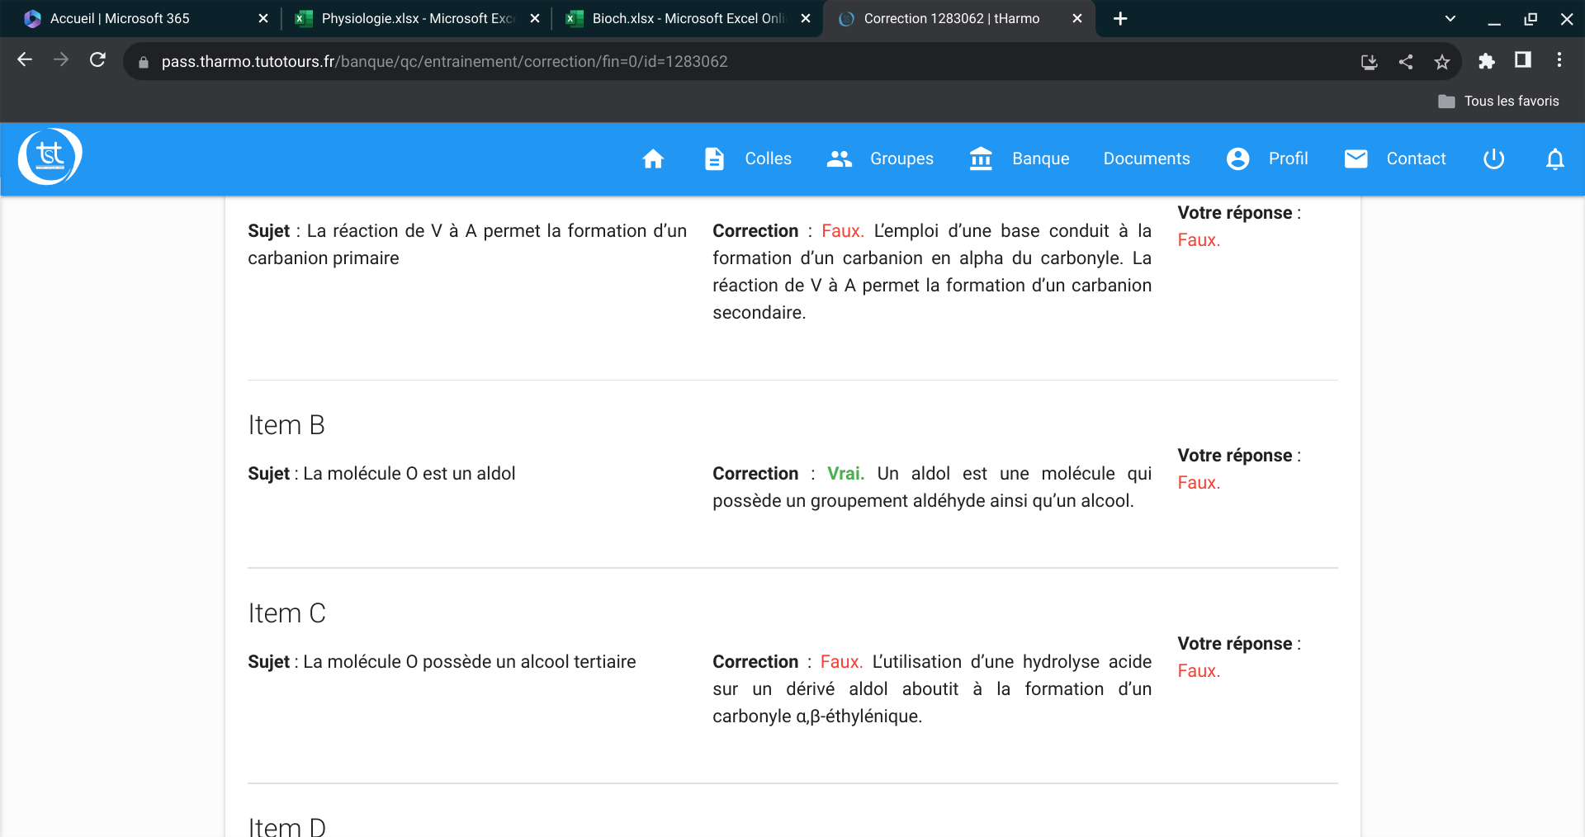Go back with the browser arrow

(25, 60)
